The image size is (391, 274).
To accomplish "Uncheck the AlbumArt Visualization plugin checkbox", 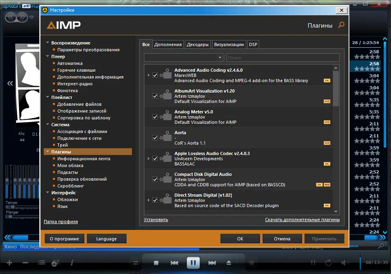I will (155, 96).
